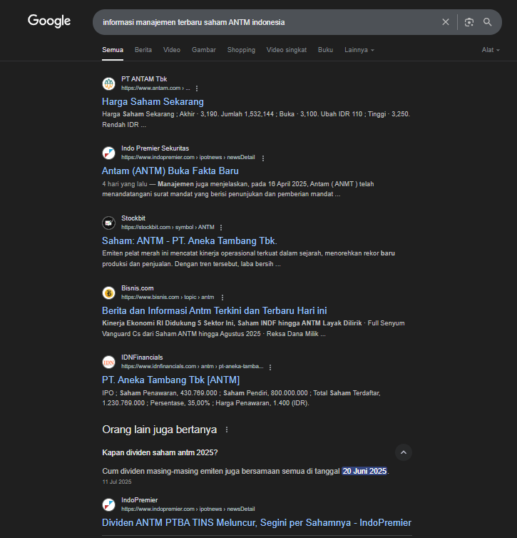Switch to the Berita tab

coord(143,50)
